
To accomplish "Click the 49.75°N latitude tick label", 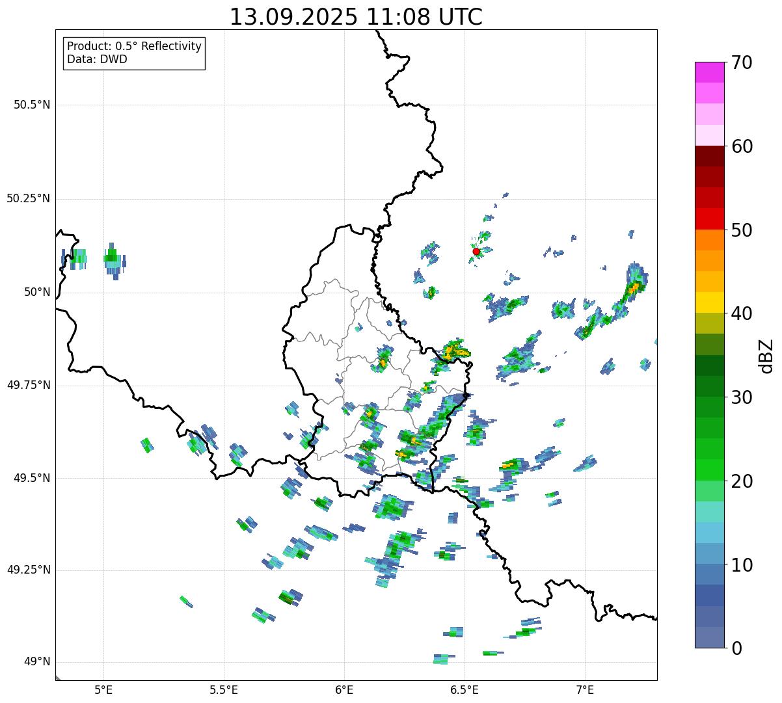I will (29, 385).
